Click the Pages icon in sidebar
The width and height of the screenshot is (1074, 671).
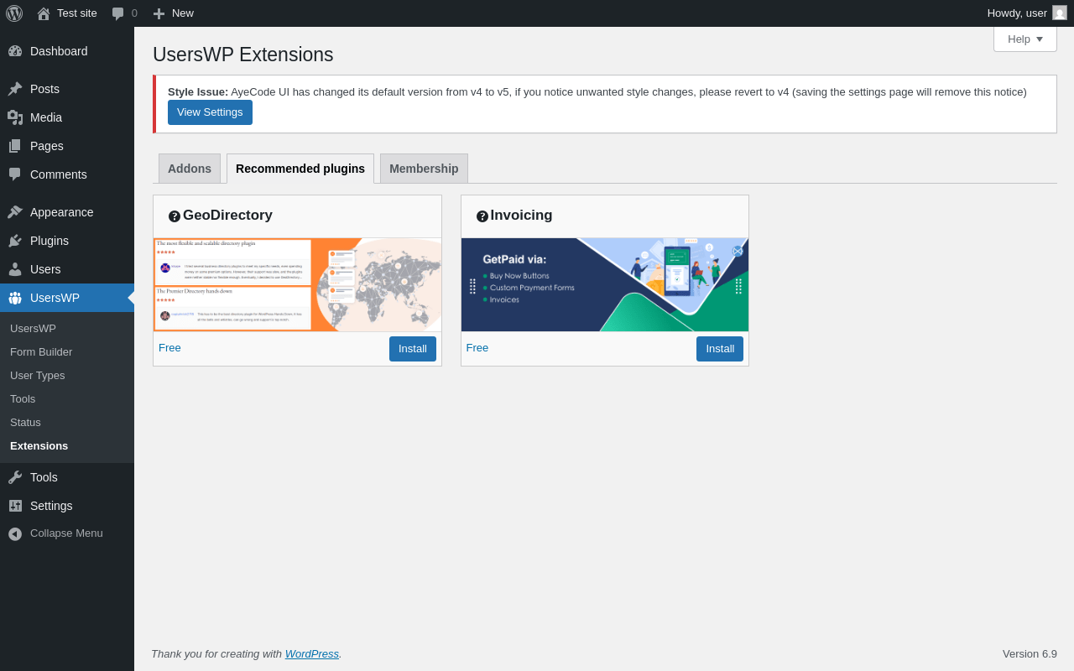pyautogui.click(x=15, y=146)
